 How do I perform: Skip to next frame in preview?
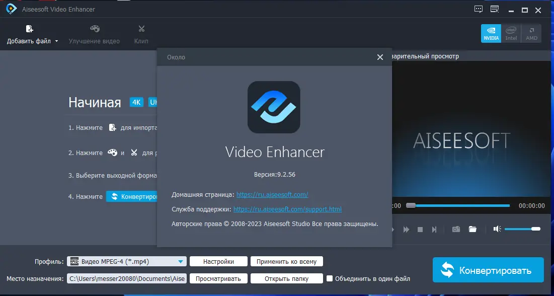[x=434, y=230]
